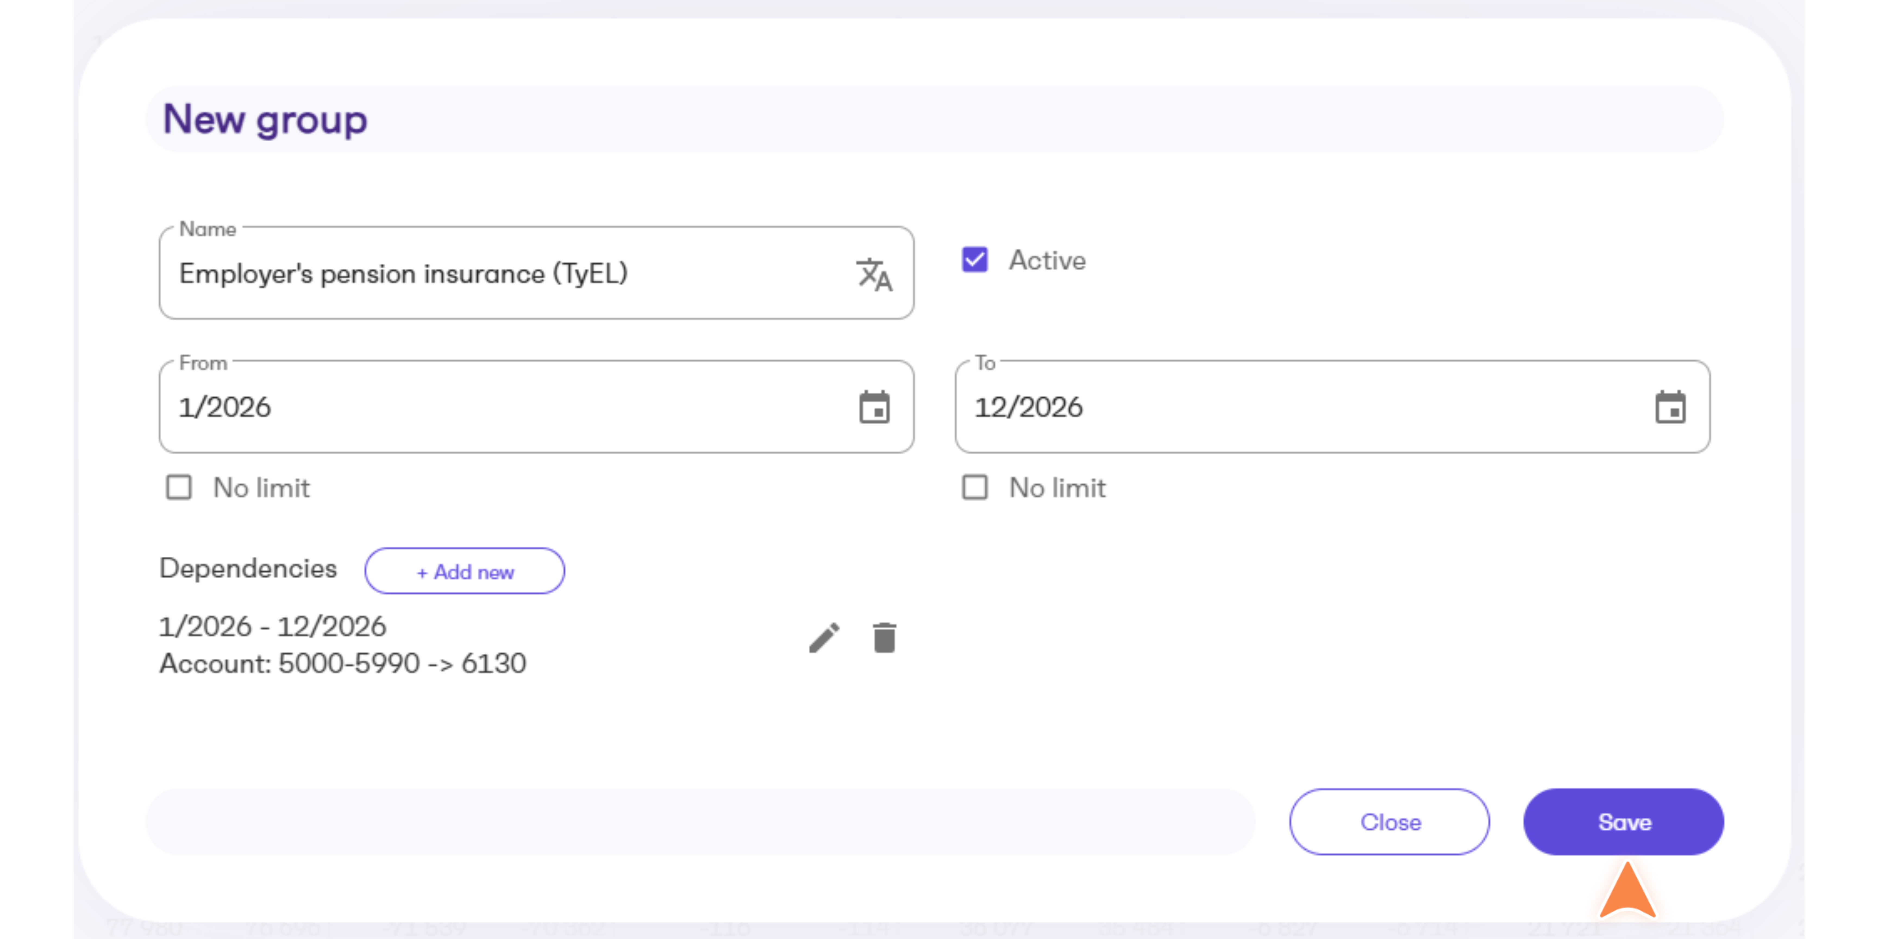The image size is (1878, 939).
Task: Enable No limit under From date
Action: 179,487
